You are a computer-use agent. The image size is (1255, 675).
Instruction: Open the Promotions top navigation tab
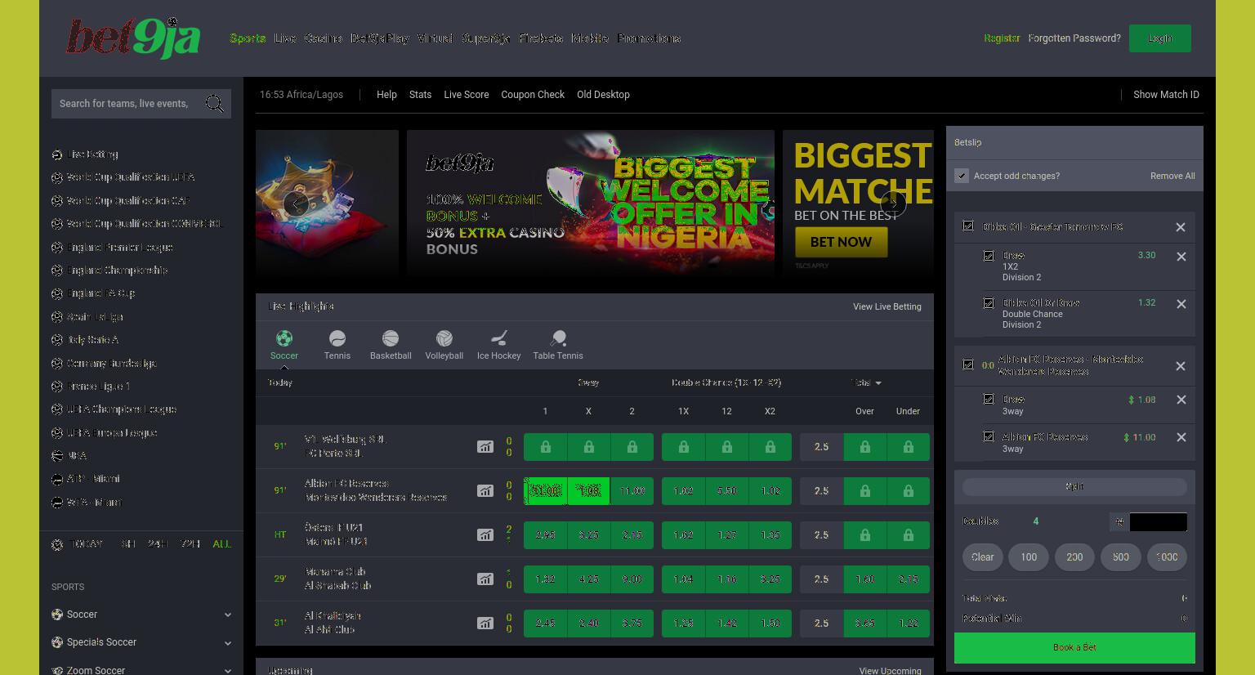click(649, 38)
